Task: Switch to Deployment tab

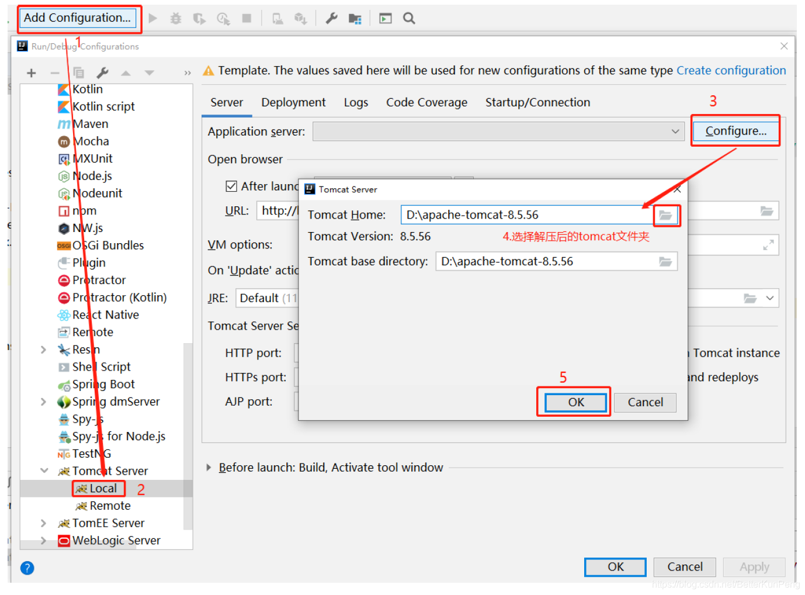Action: pyautogui.click(x=293, y=103)
